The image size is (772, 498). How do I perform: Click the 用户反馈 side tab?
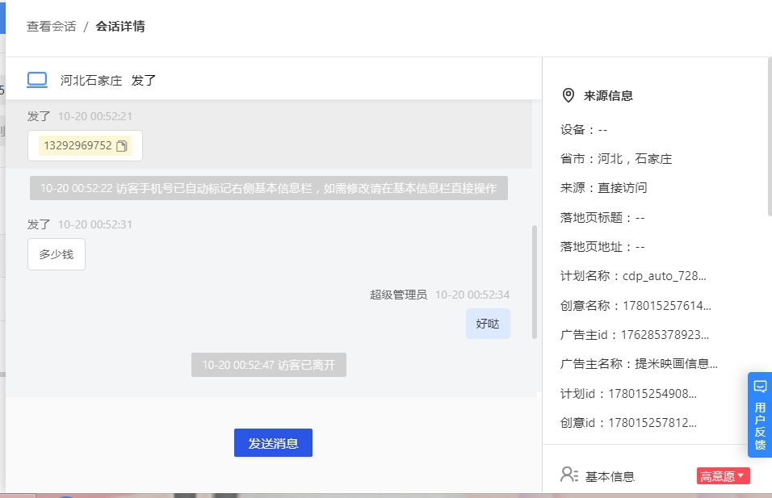pos(760,415)
